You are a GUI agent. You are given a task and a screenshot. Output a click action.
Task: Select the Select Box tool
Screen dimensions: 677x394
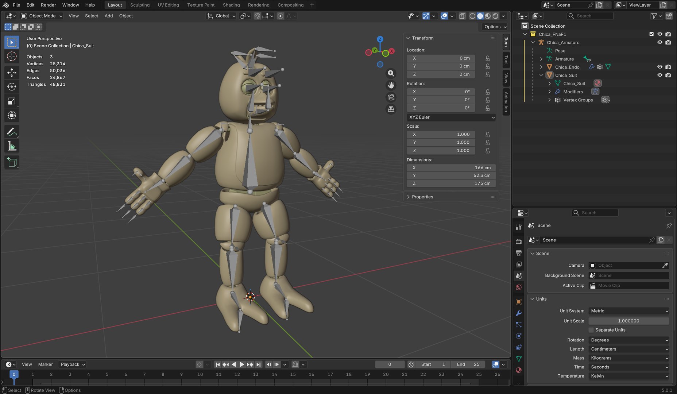coord(12,42)
